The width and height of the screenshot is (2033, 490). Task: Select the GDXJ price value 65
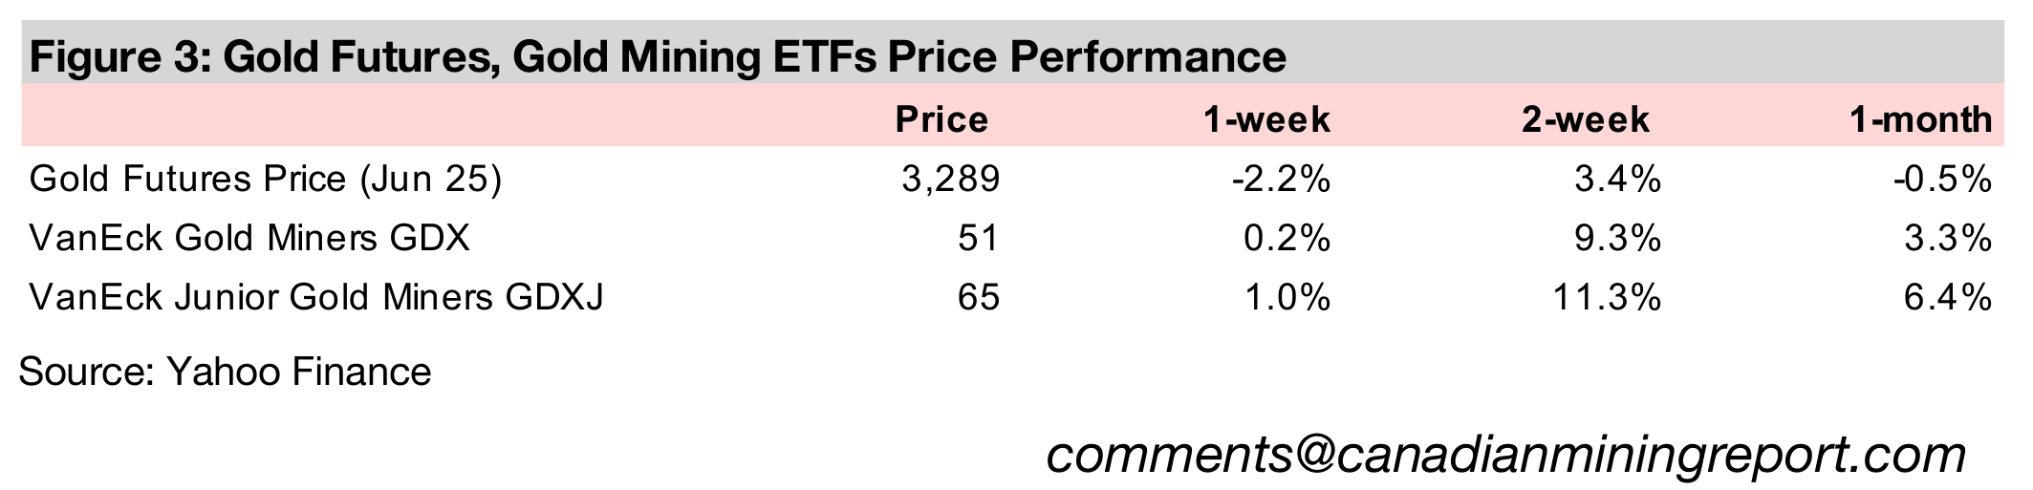pos(978,297)
